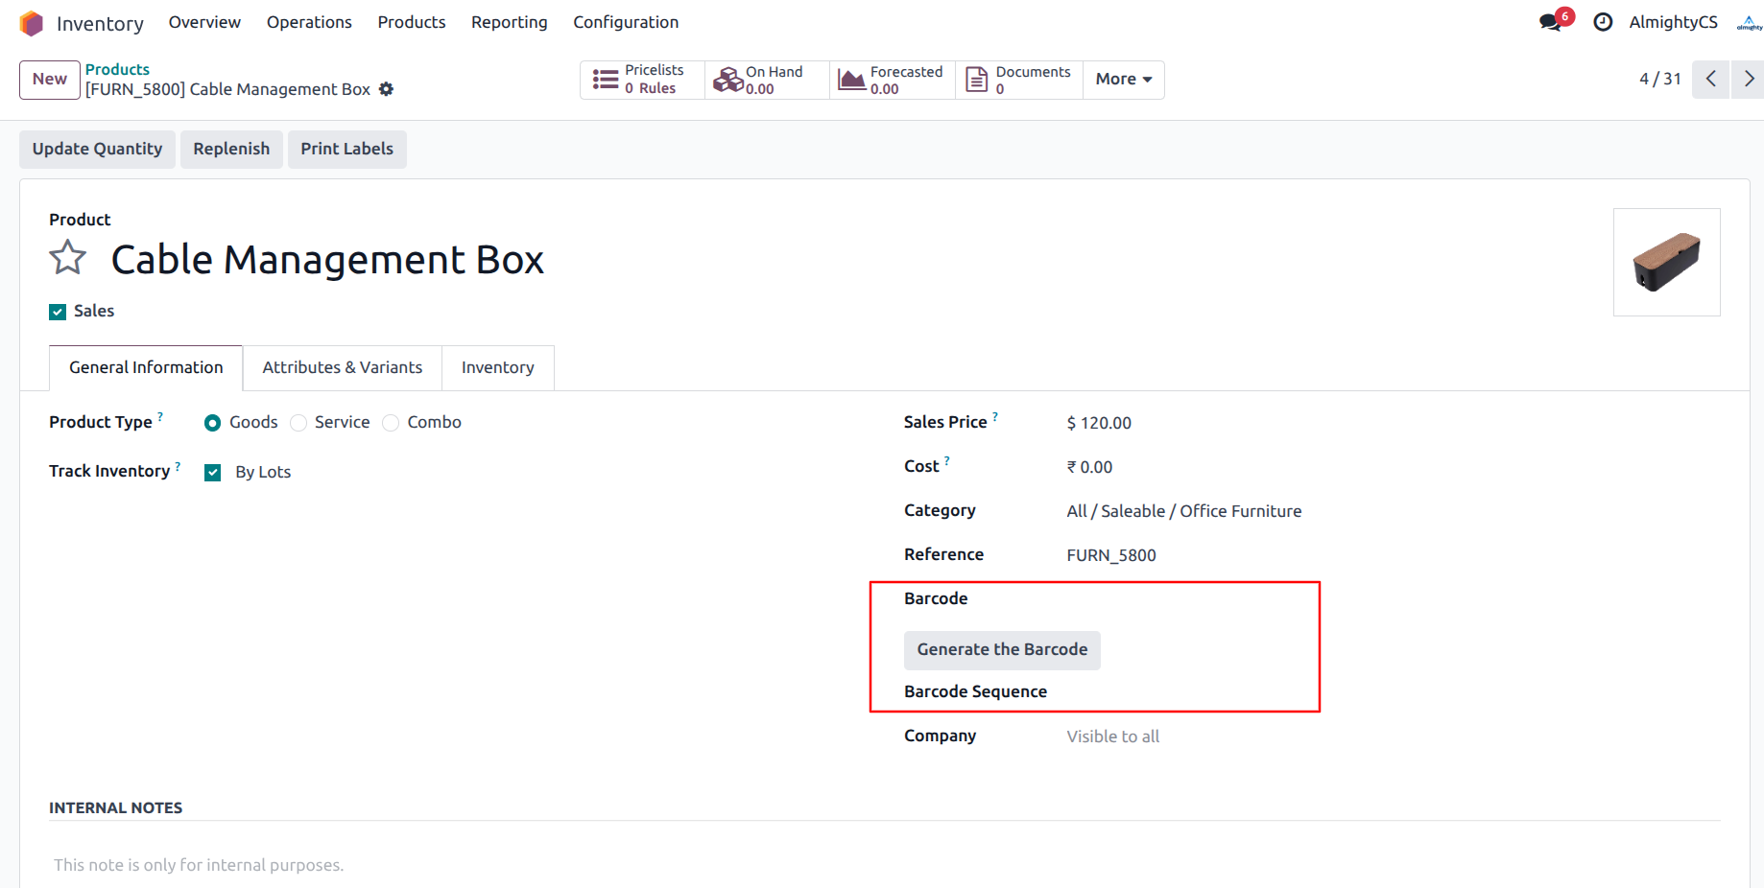The image size is (1764, 888).
Task: Open the activities clock icon
Action: [x=1603, y=22]
